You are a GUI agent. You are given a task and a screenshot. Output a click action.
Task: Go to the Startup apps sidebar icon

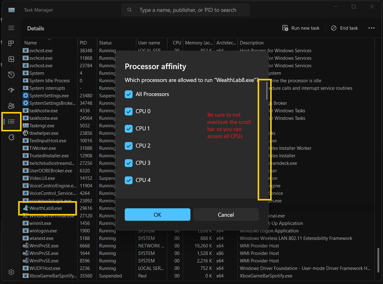tap(11, 90)
